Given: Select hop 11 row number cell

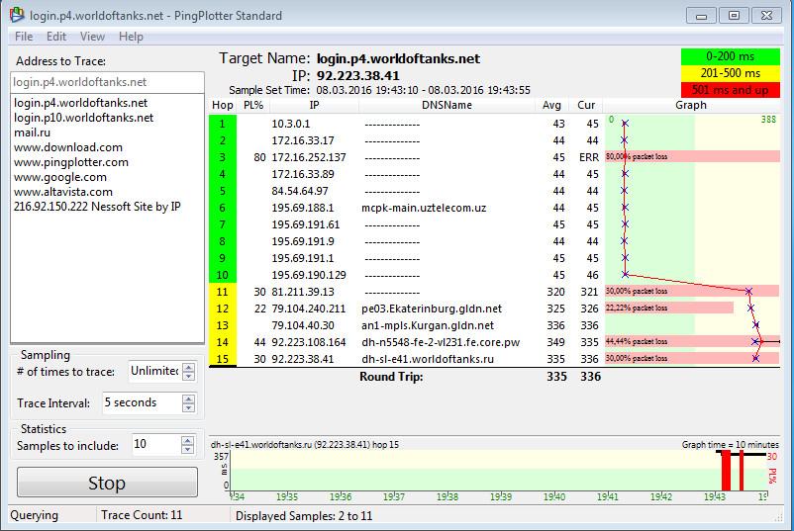Looking at the screenshot, I should coord(223,292).
